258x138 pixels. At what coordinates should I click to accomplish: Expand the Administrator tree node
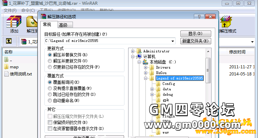click(133, 51)
